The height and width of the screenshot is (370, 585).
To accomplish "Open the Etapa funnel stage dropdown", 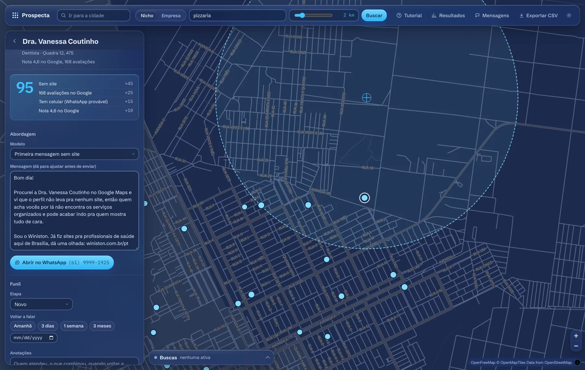I will point(41,304).
